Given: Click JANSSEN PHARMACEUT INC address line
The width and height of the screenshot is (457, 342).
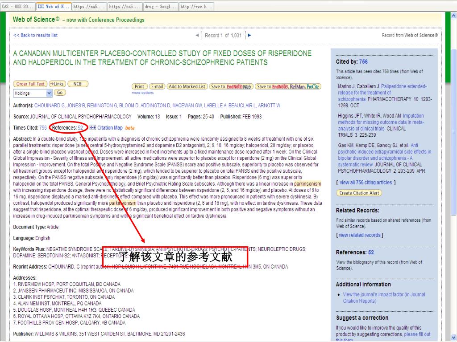Looking at the screenshot, I should point(74,290).
